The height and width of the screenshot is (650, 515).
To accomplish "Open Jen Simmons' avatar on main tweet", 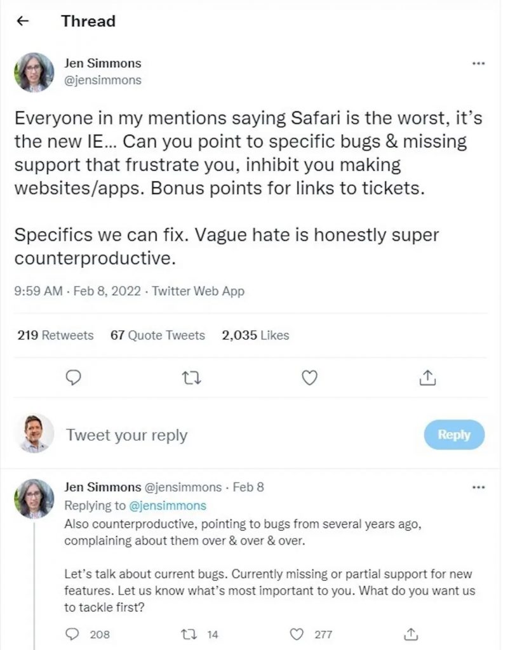I will (x=34, y=72).
